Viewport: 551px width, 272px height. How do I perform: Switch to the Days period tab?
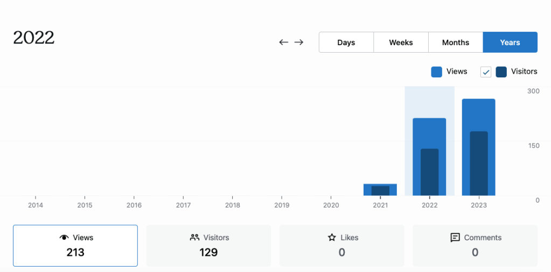pos(346,42)
